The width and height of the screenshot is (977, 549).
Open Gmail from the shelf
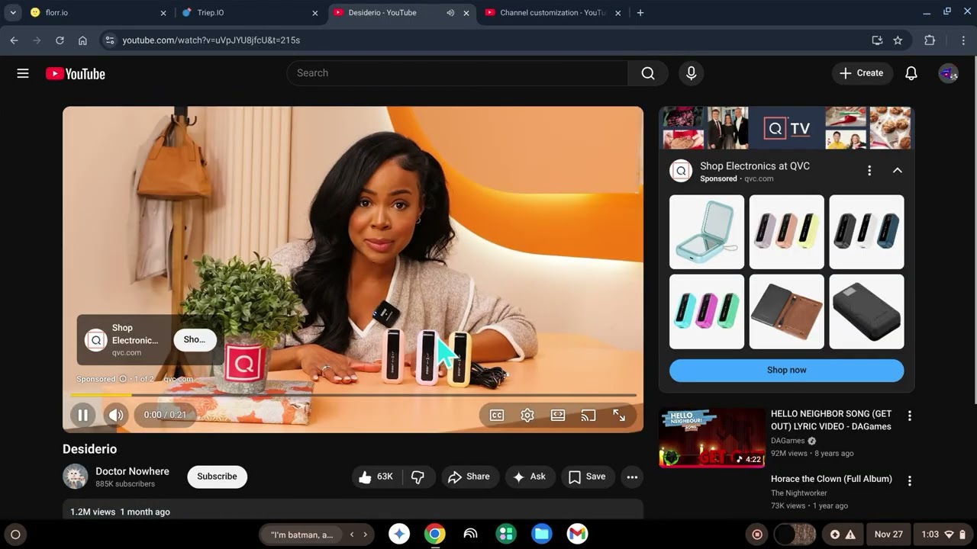click(x=577, y=535)
